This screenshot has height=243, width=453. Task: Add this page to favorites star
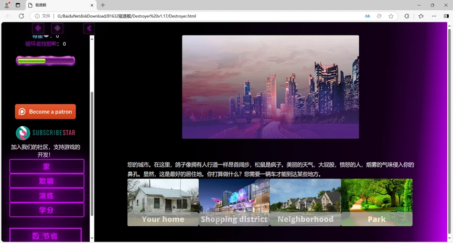pyautogui.click(x=391, y=16)
